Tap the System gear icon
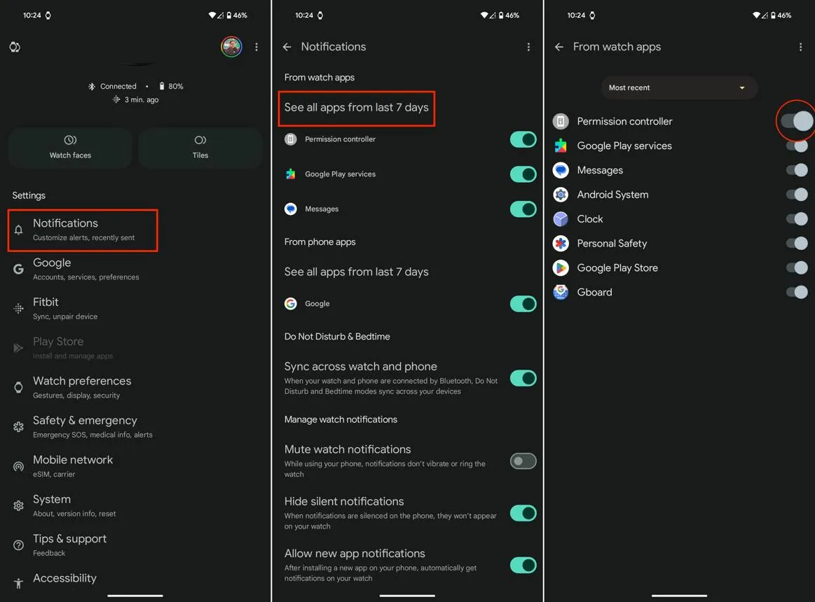This screenshot has height=602, width=815. pyautogui.click(x=19, y=505)
